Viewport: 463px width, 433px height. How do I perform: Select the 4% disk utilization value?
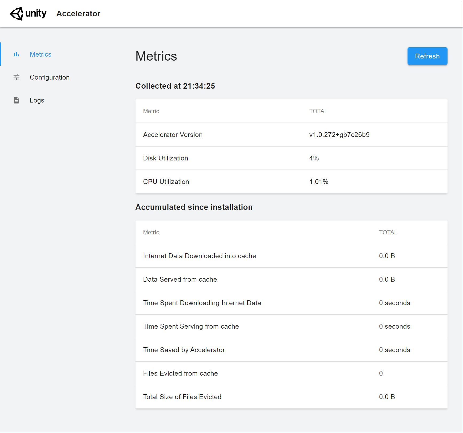pyautogui.click(x=314, y=158)
